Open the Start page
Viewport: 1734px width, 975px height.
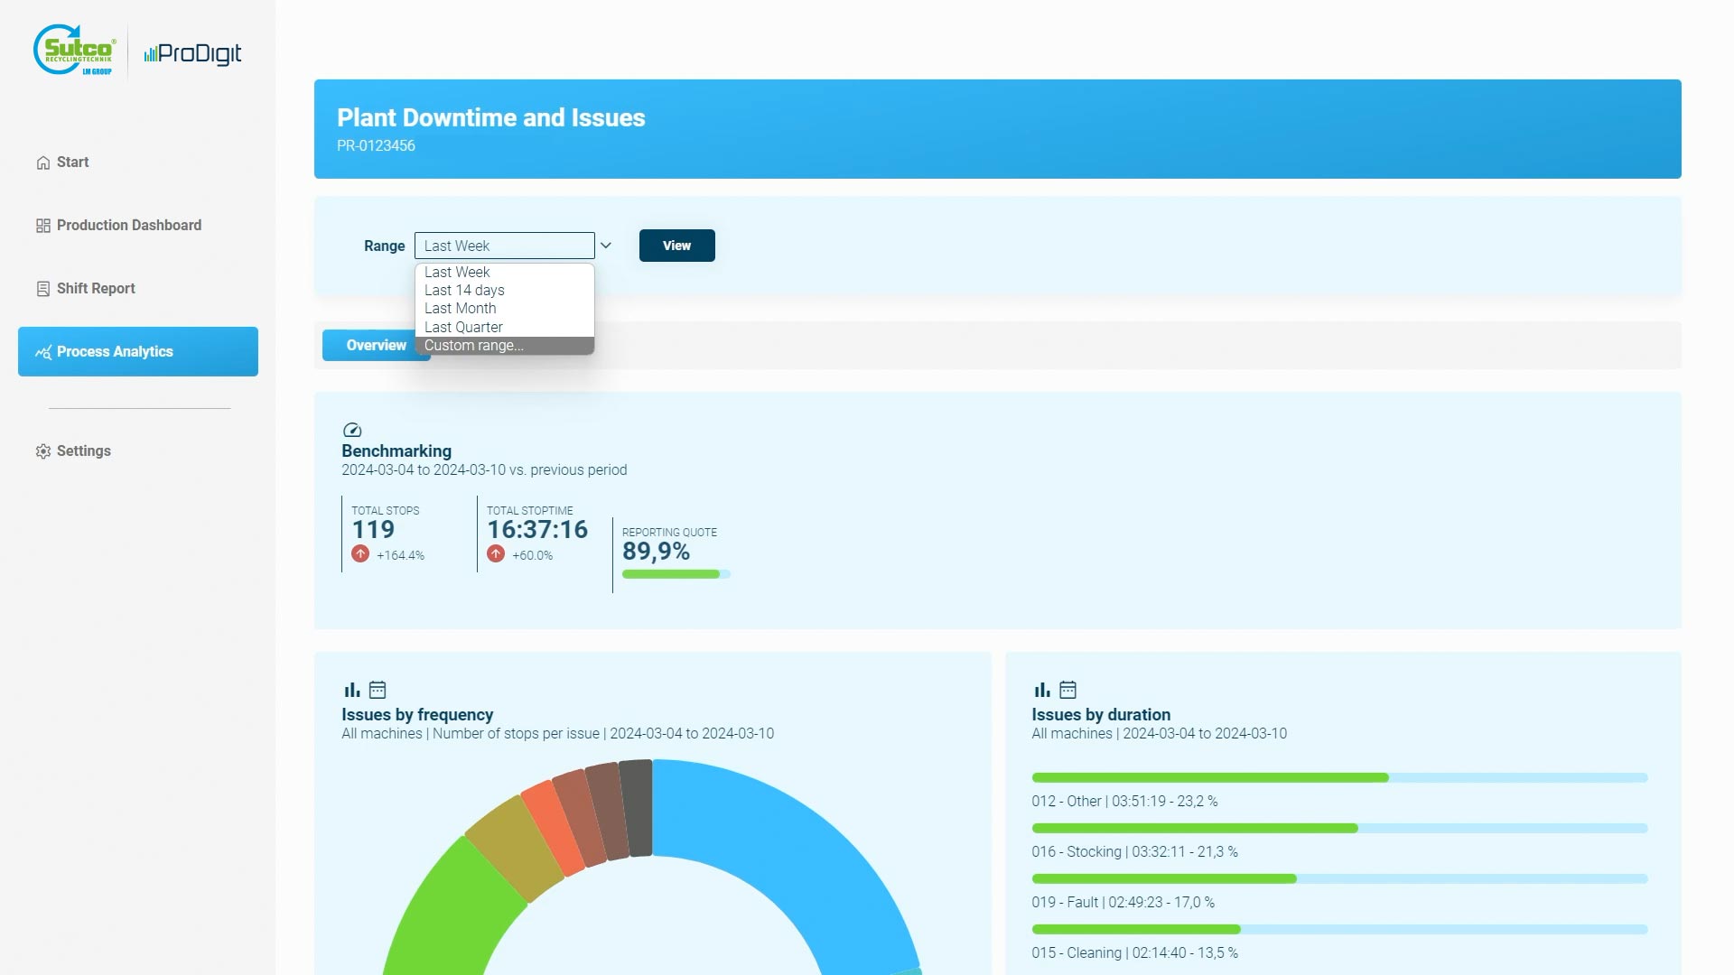(138, 162)
